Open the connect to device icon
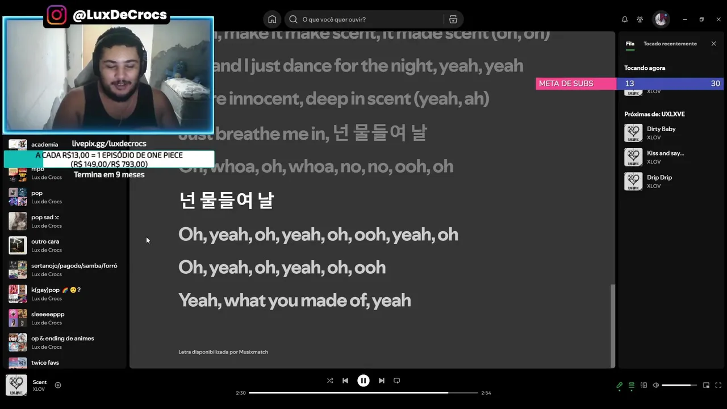This screenshot has height=409, width=727. 644,385
